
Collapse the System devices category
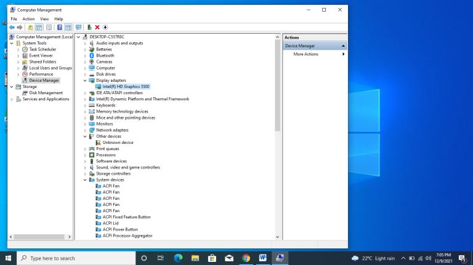pyautogui.click(x=85, y=180)
